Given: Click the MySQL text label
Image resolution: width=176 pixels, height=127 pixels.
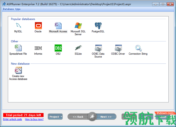Looking at the screenshot, I should (18, 32).
